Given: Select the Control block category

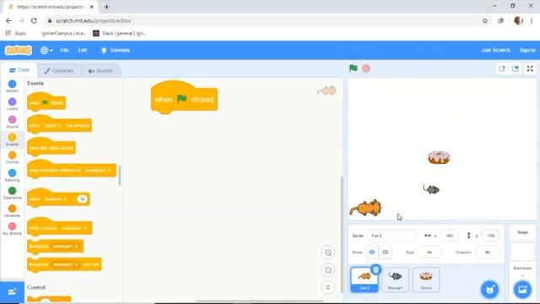Looking at the screenshot, I should [x=12, y=158].
